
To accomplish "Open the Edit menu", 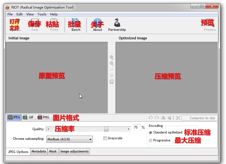I will pyautogui.click(x=19, y=14).
